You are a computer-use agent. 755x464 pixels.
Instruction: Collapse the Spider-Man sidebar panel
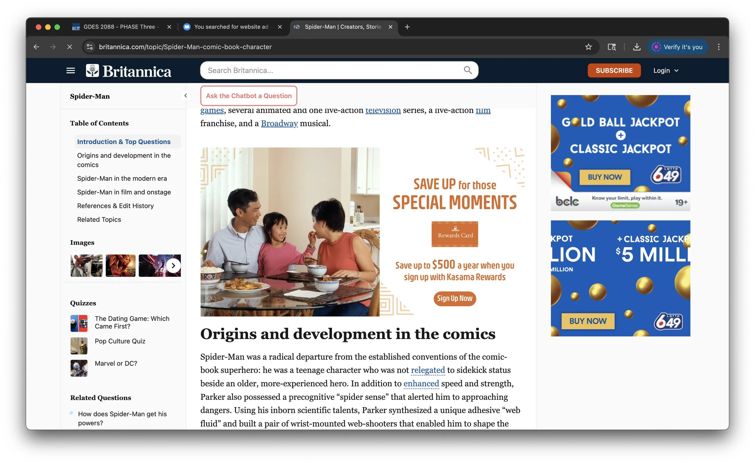coord(186,96)
